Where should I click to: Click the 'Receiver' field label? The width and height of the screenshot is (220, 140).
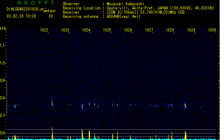(71, 12)
